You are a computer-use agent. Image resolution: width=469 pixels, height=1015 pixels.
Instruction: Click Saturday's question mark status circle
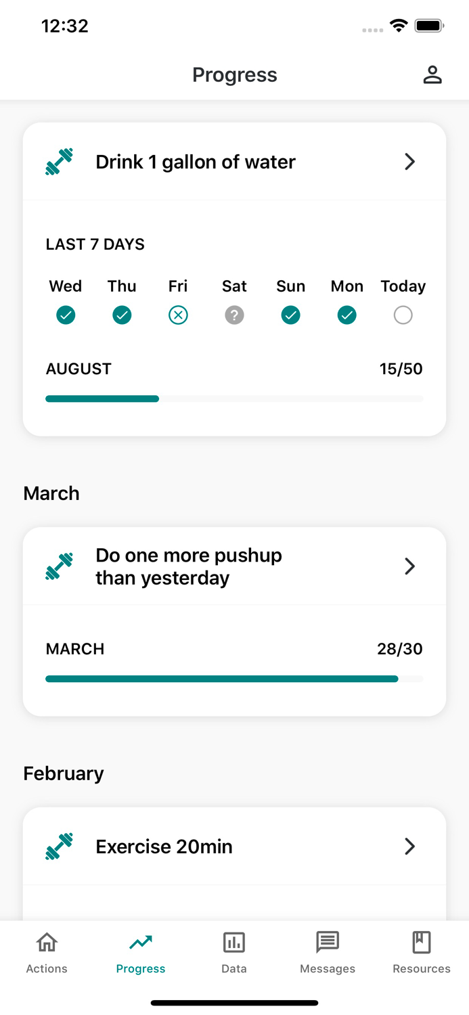pos(234,315)
